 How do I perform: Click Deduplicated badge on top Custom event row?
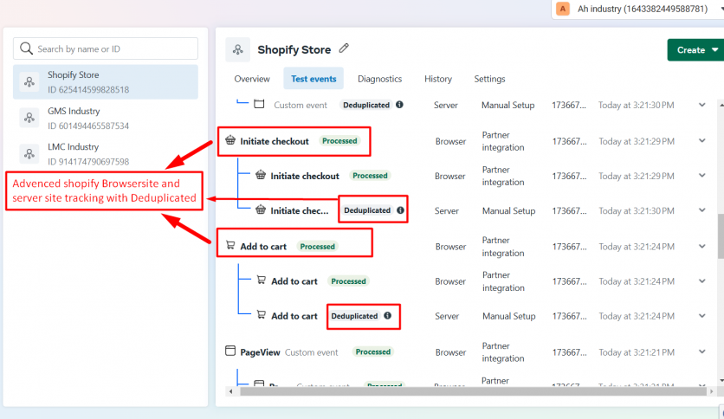pos(366,105)
